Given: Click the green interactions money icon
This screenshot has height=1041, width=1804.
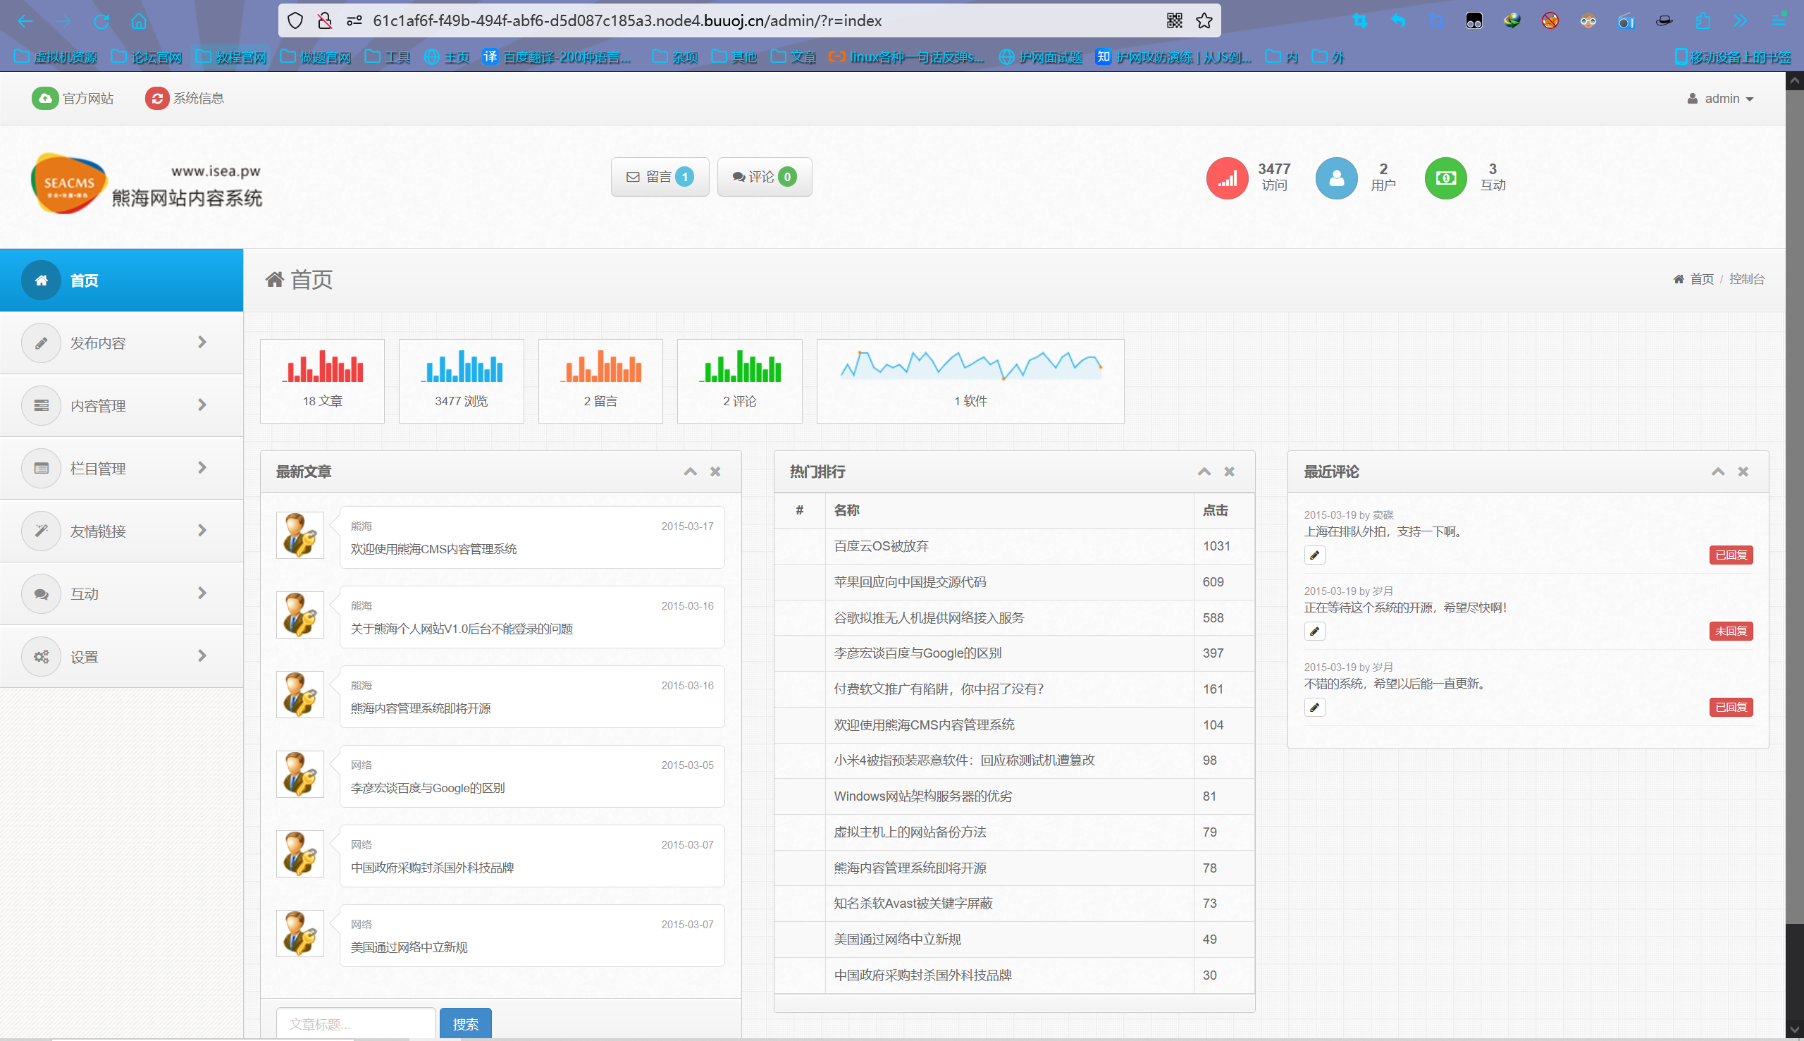Looking at the screenshot, I should 1445,178.
